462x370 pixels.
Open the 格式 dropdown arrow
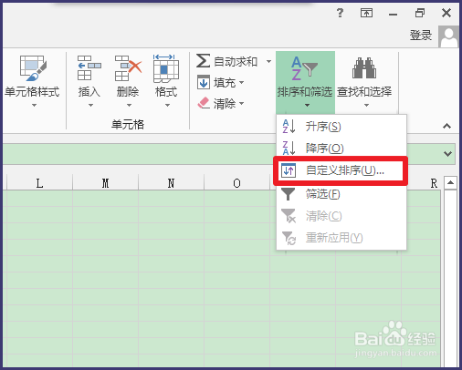click(167, 106)
